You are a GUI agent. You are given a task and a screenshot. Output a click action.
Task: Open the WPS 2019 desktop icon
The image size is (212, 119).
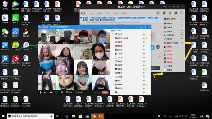tap(5, 46)
